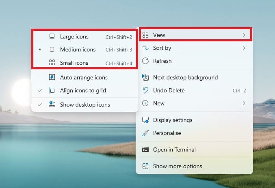Click the Refresh circular arrow icon
This screenshot has width=275, height=188.
145,61
